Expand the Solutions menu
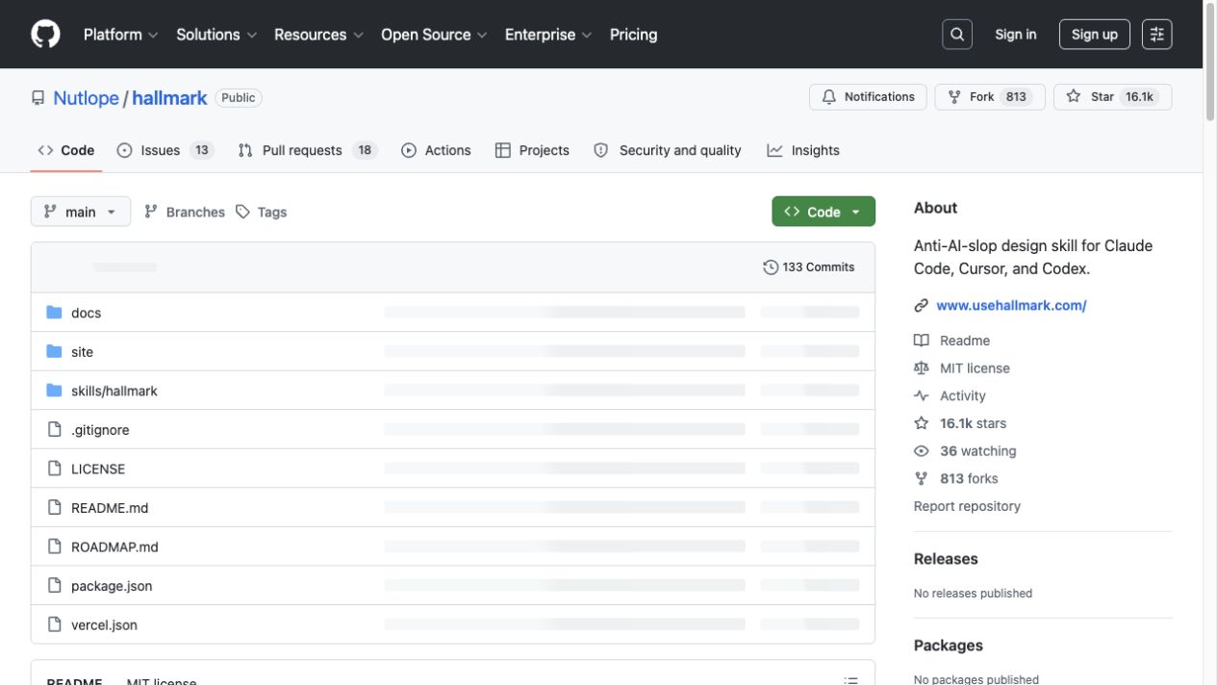Viewport: 1217px width, 685px height. pos(216,35)
